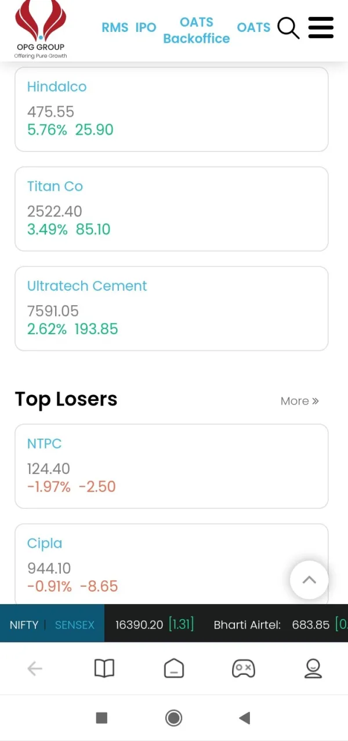Open the RMS menu item

pyautogui.click(x=115, y=27)
